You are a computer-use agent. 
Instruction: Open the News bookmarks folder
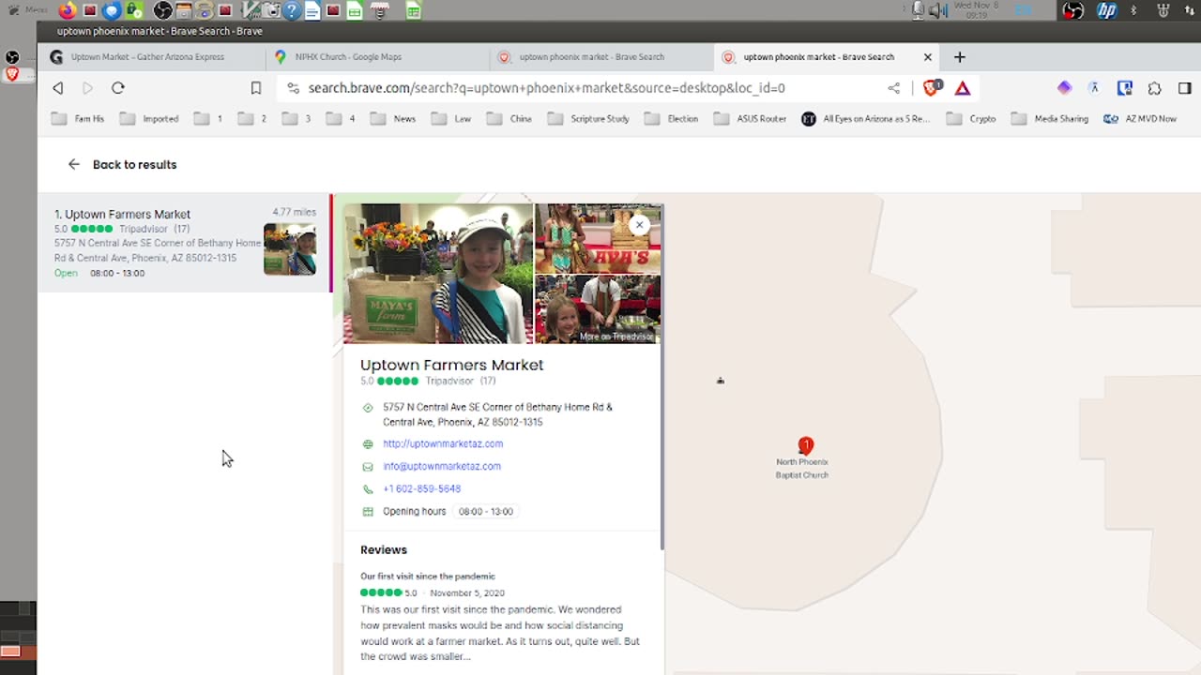tap(393, 119)
